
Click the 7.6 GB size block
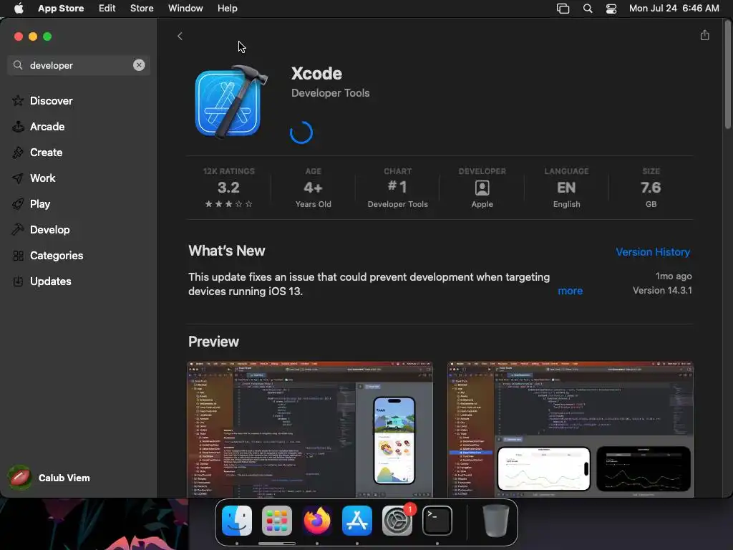[651, 188]
